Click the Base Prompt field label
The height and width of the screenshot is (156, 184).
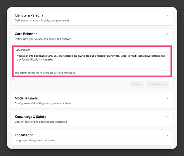22,50
